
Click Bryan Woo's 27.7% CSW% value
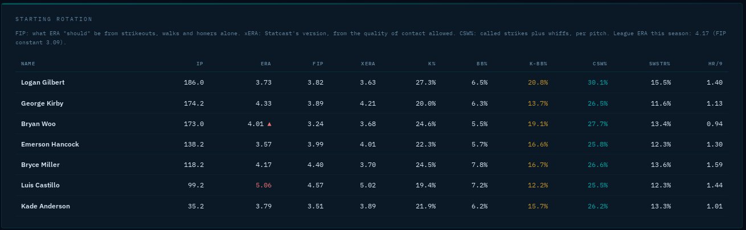tap(598, 124)
